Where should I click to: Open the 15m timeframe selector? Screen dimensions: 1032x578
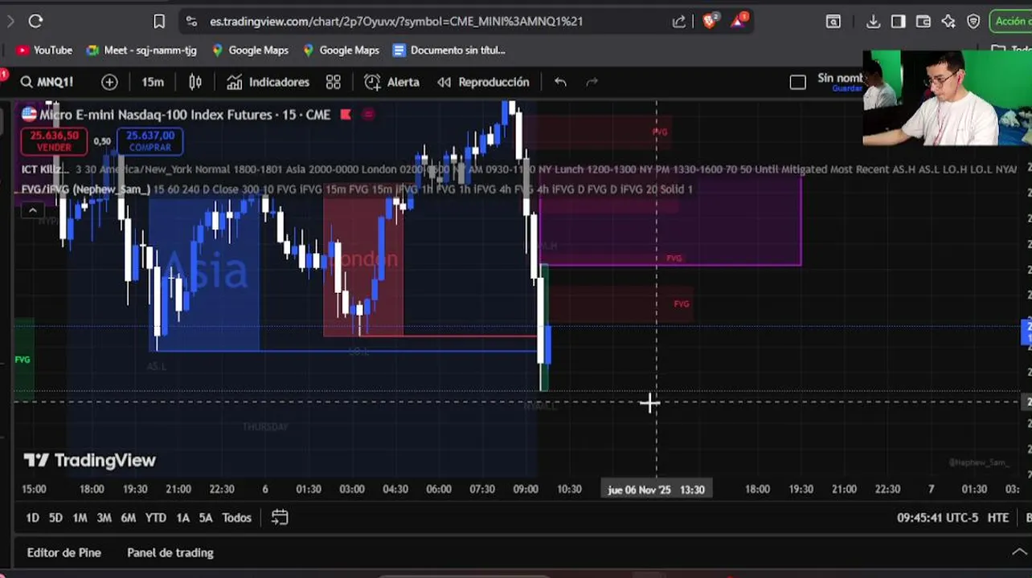pos(153,82)
